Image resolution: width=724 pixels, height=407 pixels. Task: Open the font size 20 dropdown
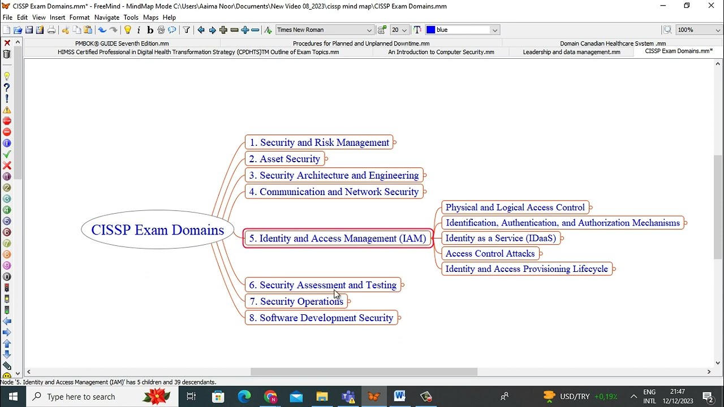point(399,30)
